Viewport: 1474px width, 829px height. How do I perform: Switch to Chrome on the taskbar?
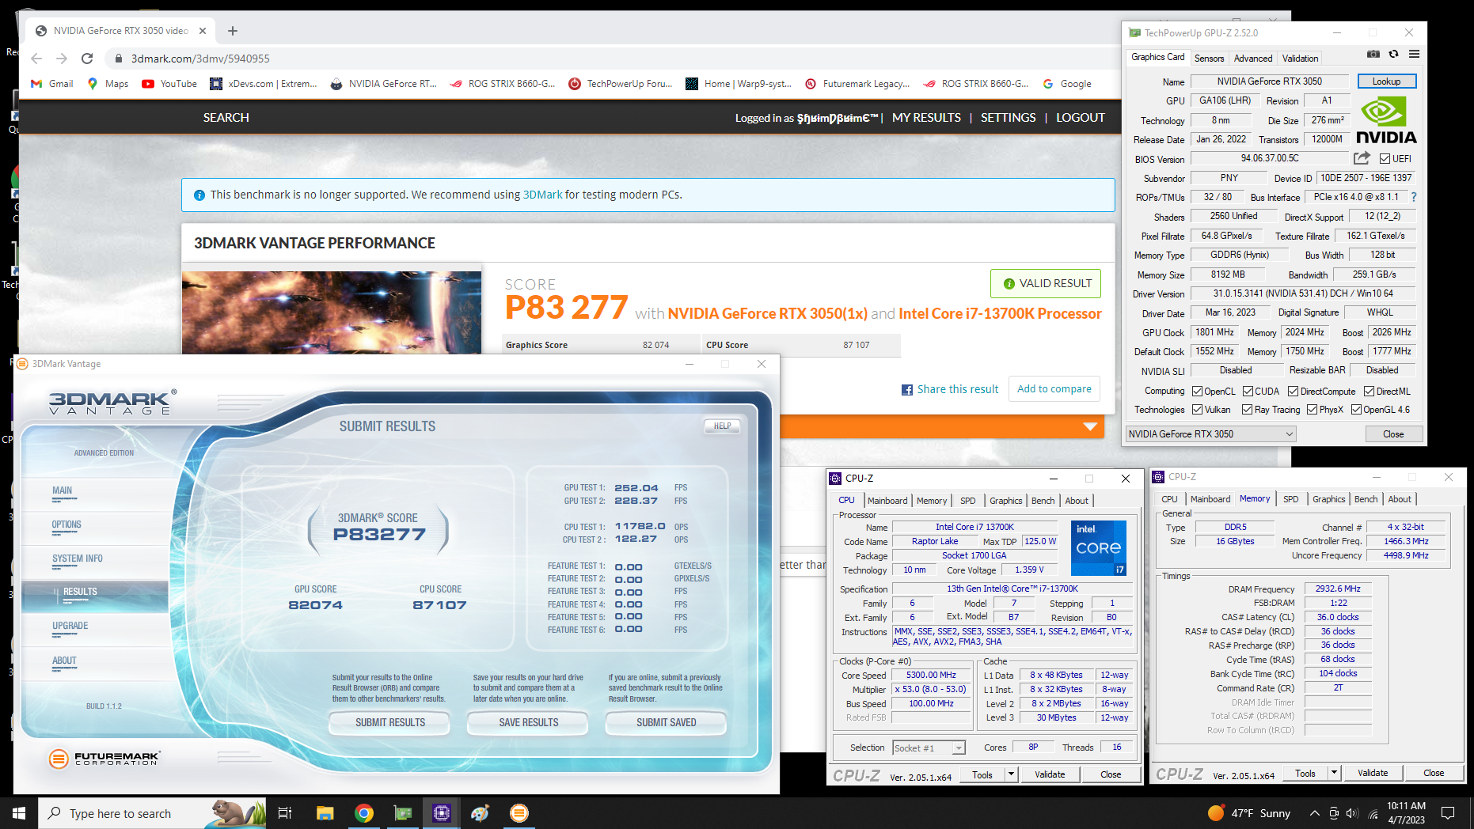[364, 813]
